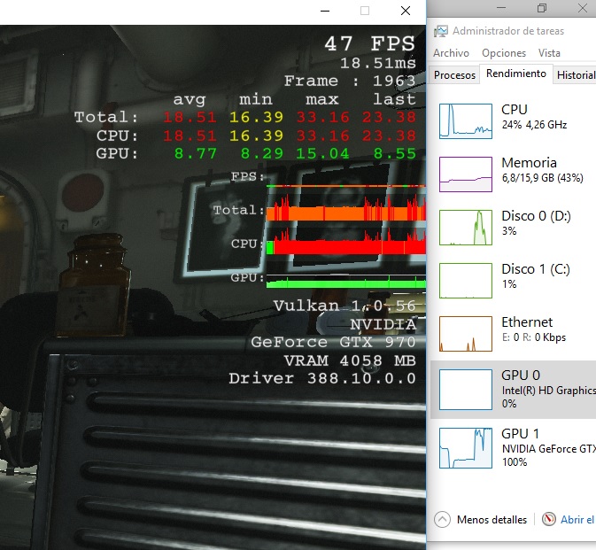Minimize the game window
This screenshot has width=596, height=550.
tap(325, 11)
